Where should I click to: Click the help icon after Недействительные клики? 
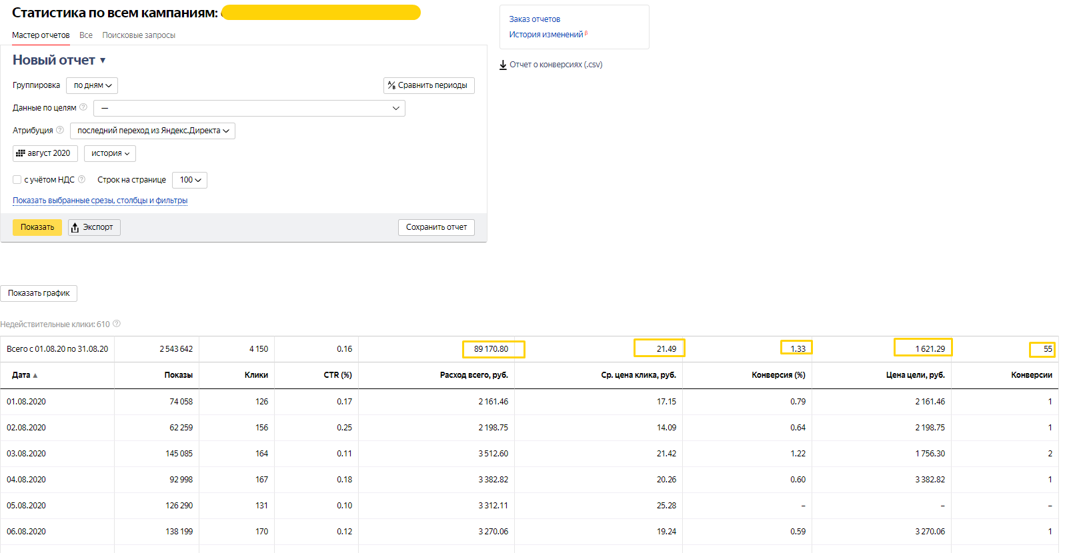tap(117, 324)
